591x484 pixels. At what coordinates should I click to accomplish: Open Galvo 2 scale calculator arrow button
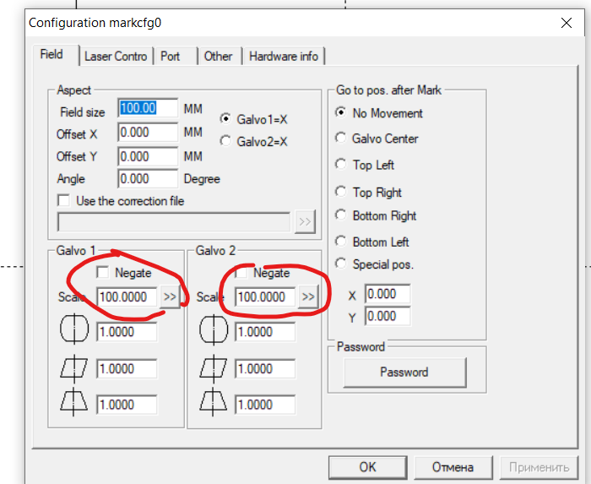(308, 297)
